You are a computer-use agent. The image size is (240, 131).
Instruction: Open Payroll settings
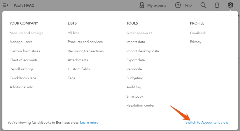21,69
